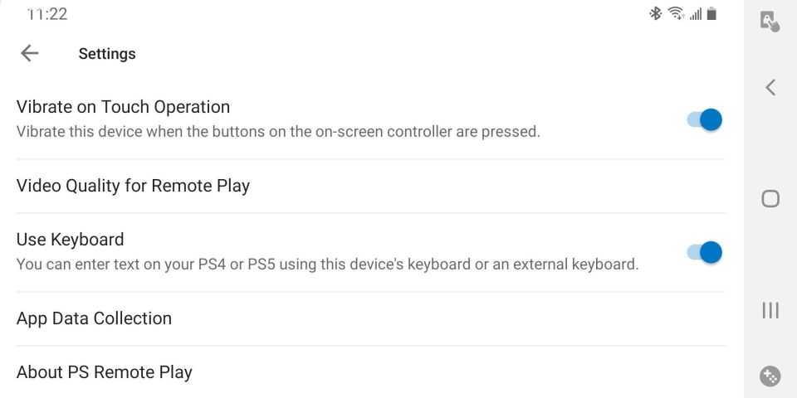Screen dimensions: 797x398
Task: Turn off the Use Keyboard switch
Action: pyautogui.click(x=705, y=252)
